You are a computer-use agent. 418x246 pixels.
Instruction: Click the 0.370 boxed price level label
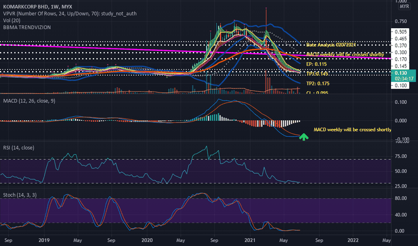[400, 46]
